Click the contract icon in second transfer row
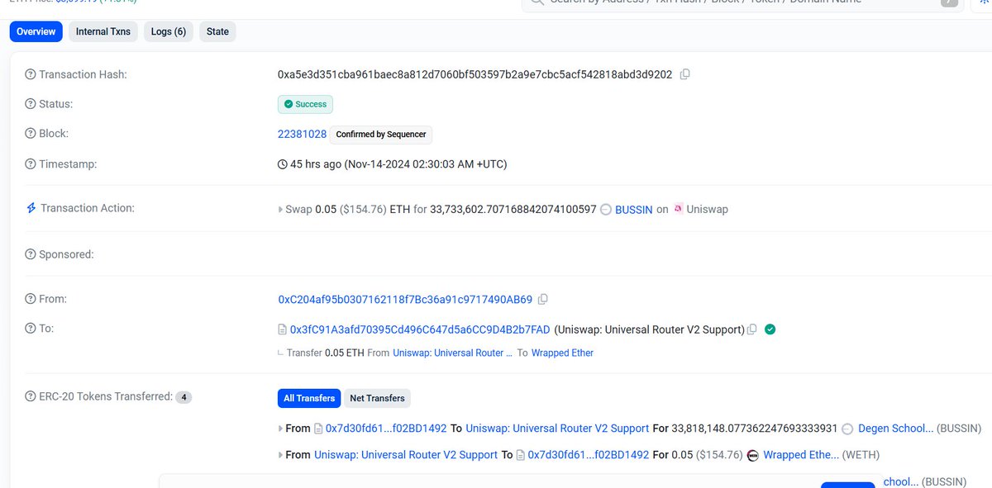The image size is (992, 488). click(x=521, y=455)
